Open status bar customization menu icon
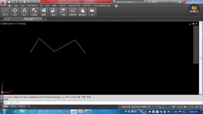 [201, 107]
